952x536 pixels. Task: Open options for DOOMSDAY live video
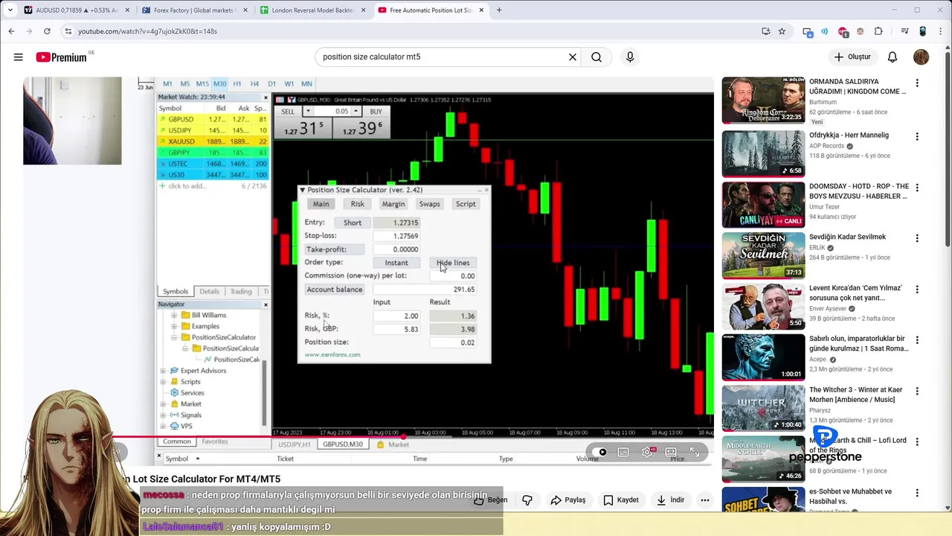click(917, 188)
